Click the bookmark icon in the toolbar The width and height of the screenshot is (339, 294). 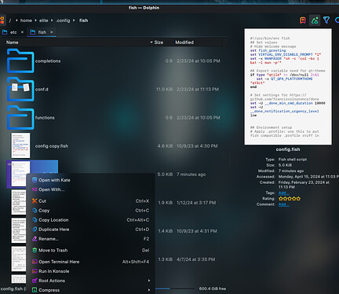point(303,20)
